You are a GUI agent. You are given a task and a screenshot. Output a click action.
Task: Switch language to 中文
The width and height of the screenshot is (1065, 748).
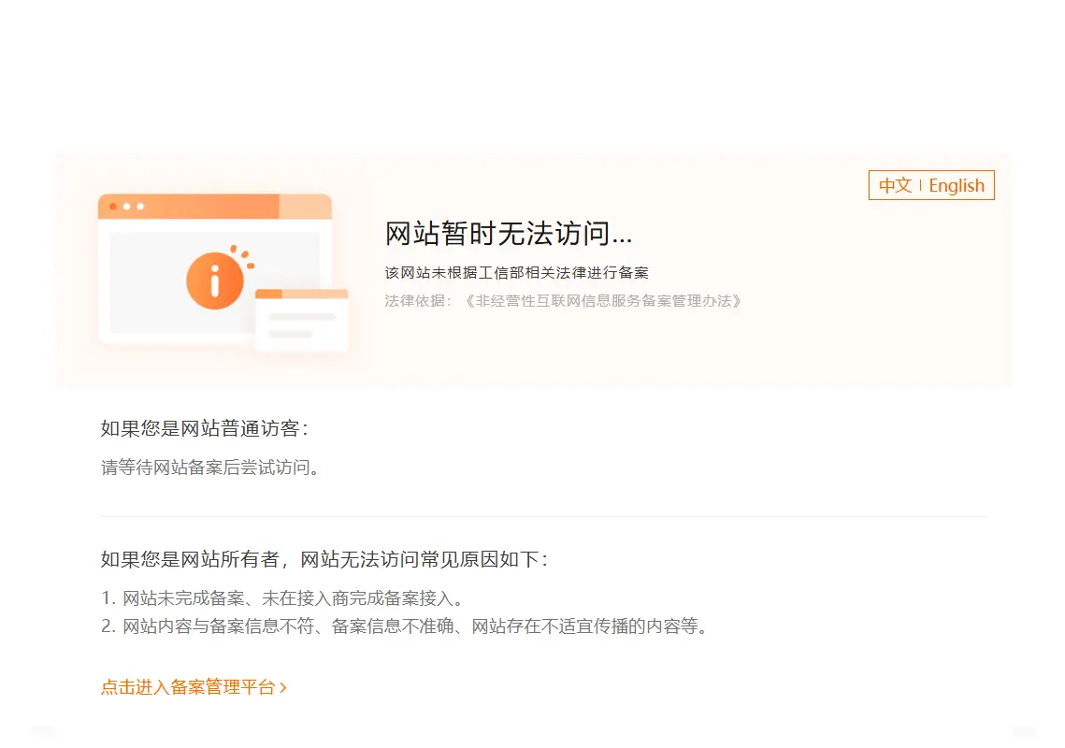895,185
